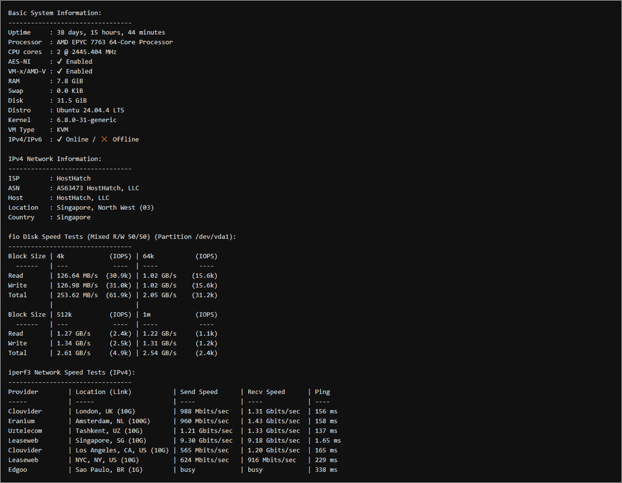
Task: Click send speed '9.30 Gbits/sec'
Action: coord(207,441)
